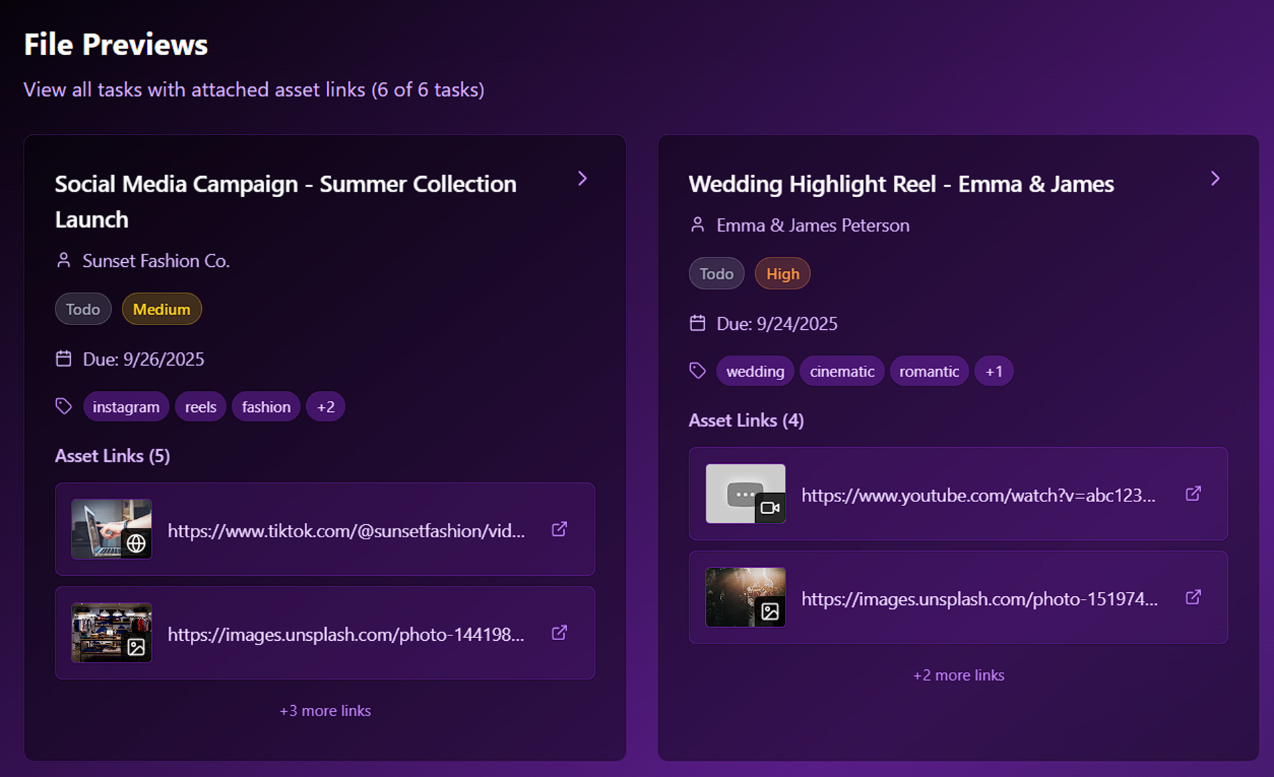Click the Sunset Fashion Co. client name

tap(156, 261)
